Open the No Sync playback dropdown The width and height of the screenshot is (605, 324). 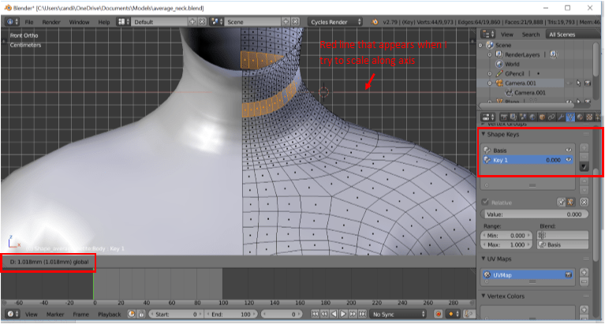point(398,314)
